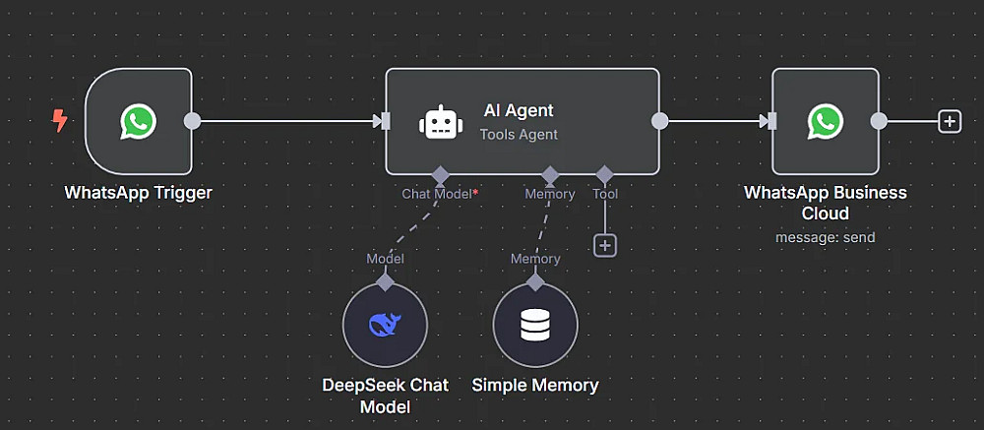
Task: Click the Chat Model diamond connector
Action: [441, 174]
